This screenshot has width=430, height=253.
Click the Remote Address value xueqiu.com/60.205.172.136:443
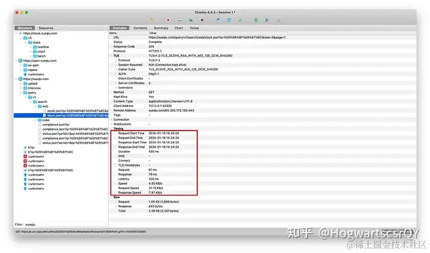[171, 110]
